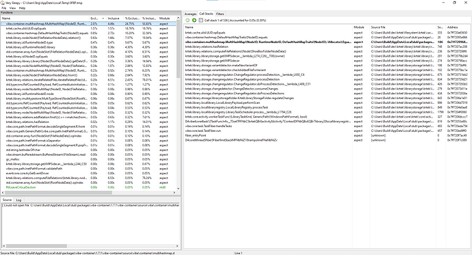The width and height of the screenshot is (472, 255).
Task: Switch to the Call Stacks tab
Action: tap(206, 14)
